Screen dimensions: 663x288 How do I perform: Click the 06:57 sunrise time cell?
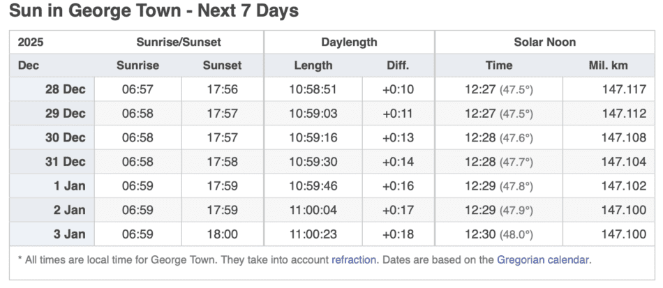[137, 89]
